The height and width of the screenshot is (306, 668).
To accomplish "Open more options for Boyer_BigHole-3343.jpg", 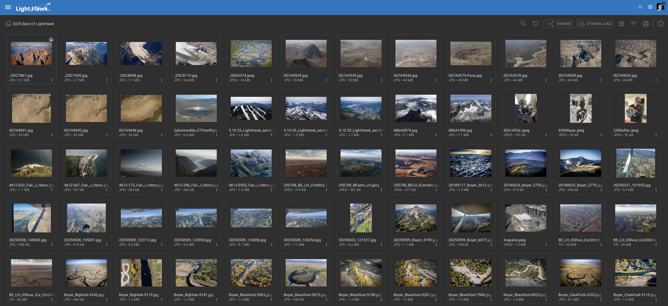I will coord(107,300).
